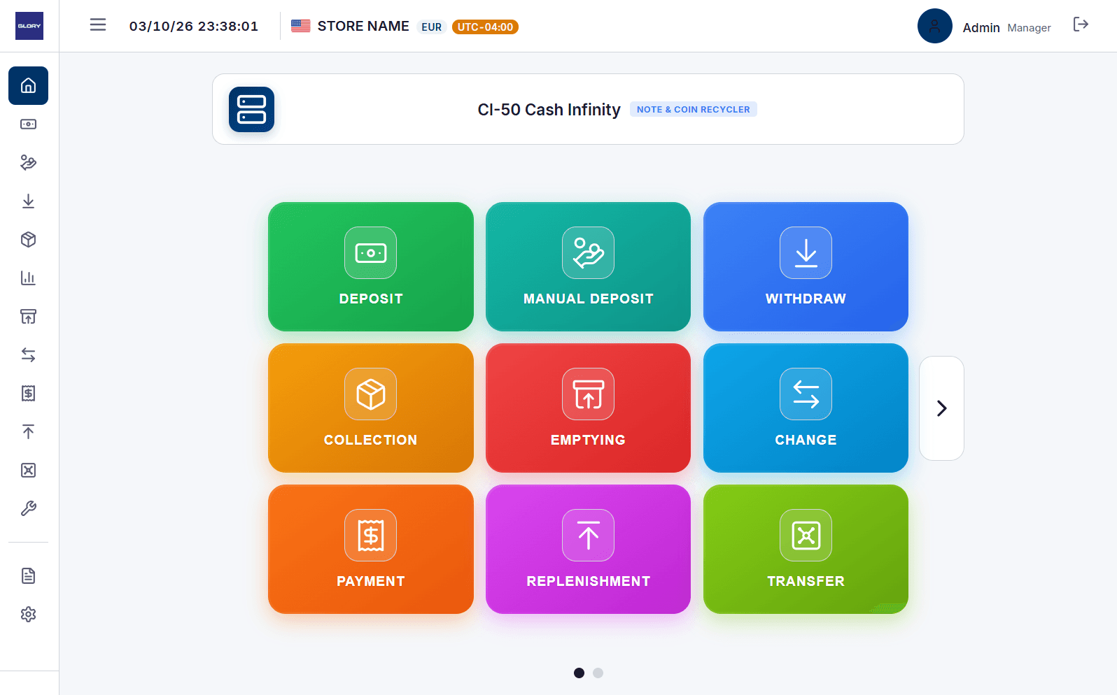Click the CI-50 device server icon
The image size is (1117, 695).
coord(251,109)
